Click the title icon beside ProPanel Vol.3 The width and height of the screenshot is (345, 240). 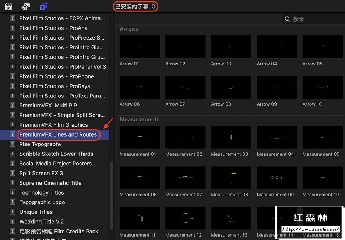(13, 66)
